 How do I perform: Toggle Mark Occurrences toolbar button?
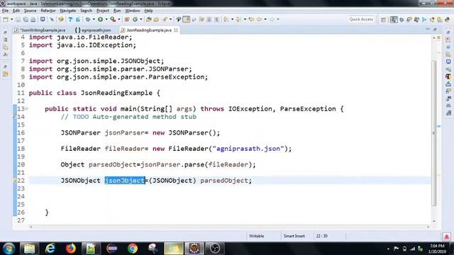(187, 19)
